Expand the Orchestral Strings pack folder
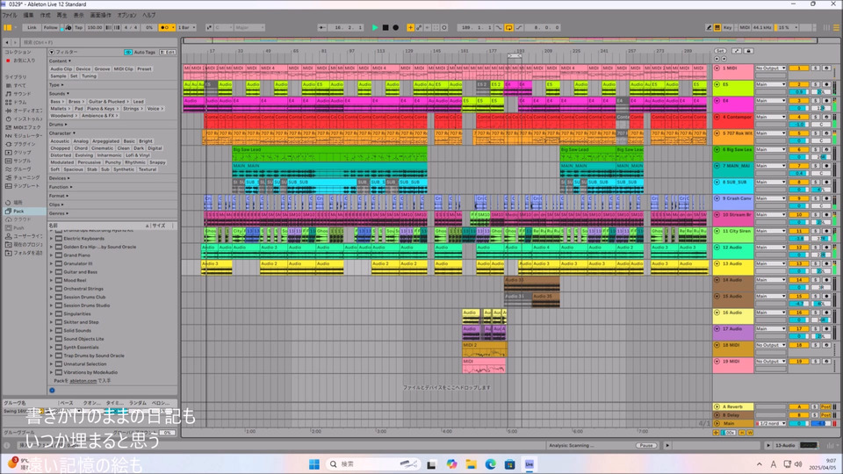This screenshot has height=474, width=843. [x=52, y=289]
